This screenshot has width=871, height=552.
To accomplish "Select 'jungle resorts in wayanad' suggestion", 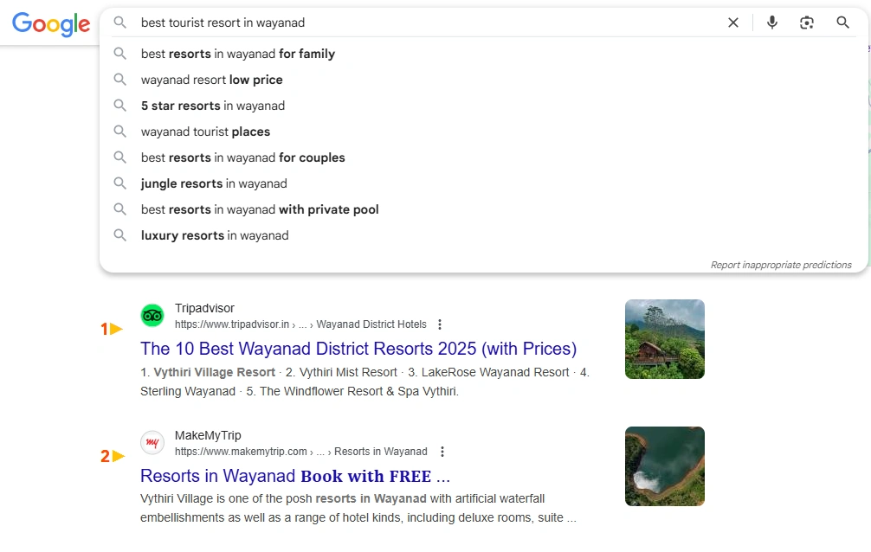I will pyautogui.click(x=214, y=183).
